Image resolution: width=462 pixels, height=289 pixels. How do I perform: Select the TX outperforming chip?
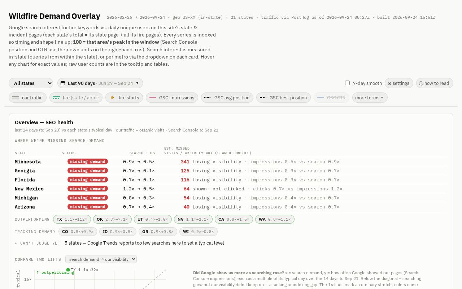(x=72, y=219)
